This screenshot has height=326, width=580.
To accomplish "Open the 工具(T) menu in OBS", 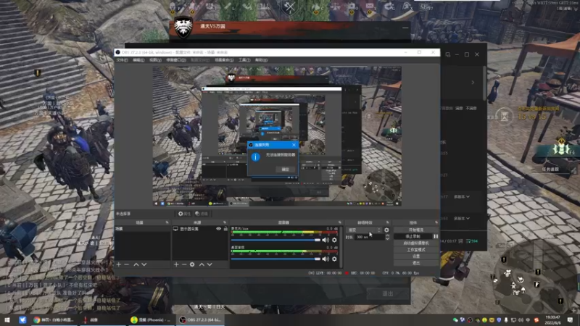I will (x=244, y=60).
